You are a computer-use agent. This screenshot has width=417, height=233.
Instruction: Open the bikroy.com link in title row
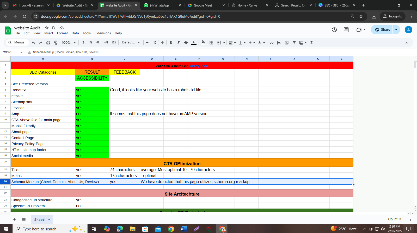pyautogui.click(x=198, y=66)
